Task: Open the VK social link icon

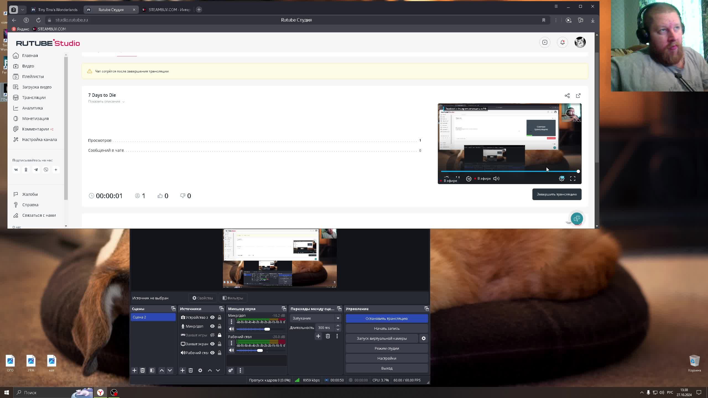Action: [16, 170]
